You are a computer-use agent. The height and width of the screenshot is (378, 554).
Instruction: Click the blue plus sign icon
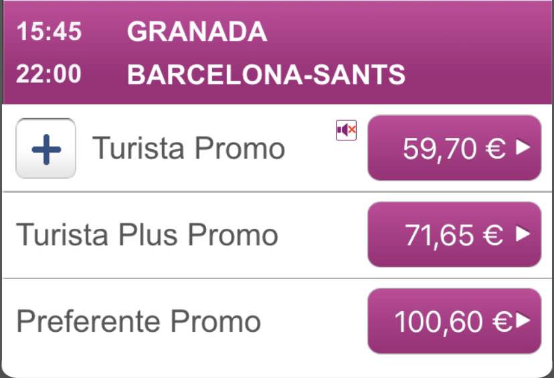tap(46, 149)
